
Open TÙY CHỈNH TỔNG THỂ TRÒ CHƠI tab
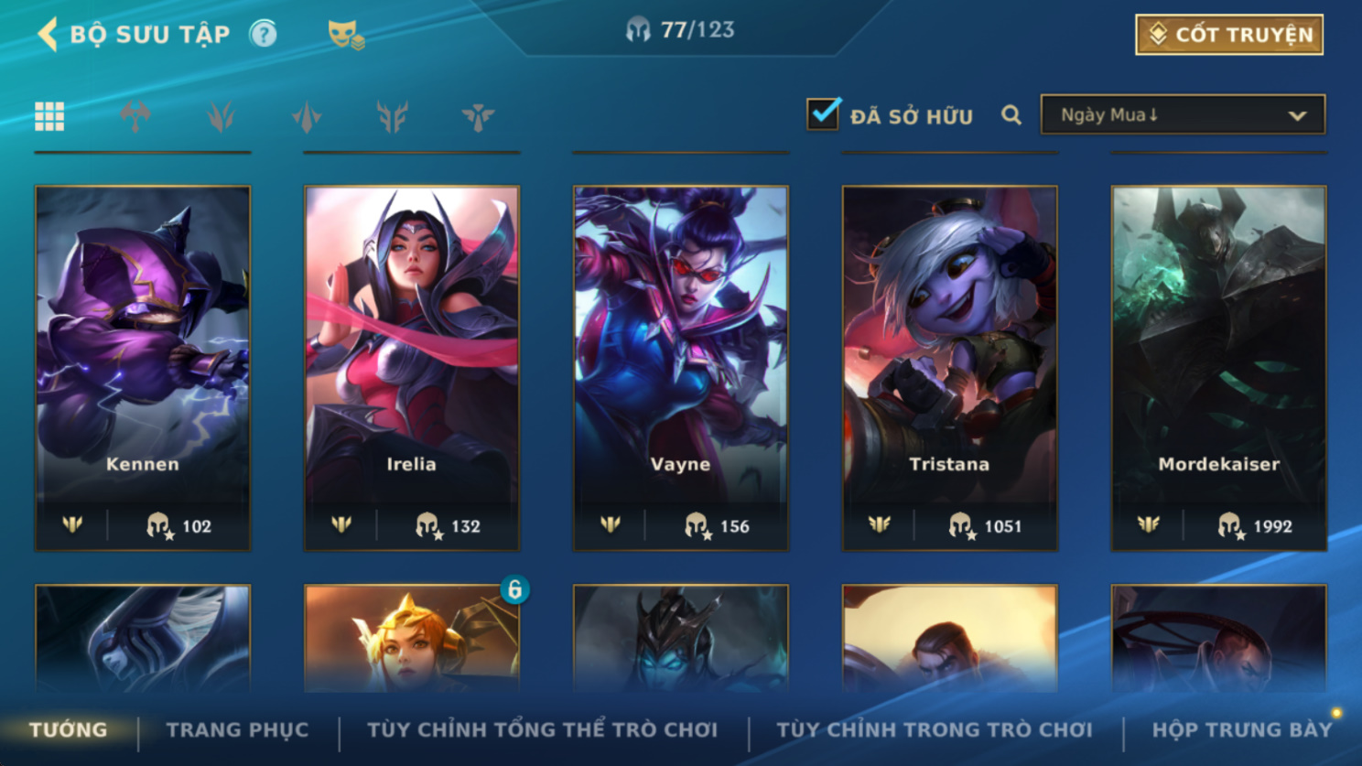543,729
